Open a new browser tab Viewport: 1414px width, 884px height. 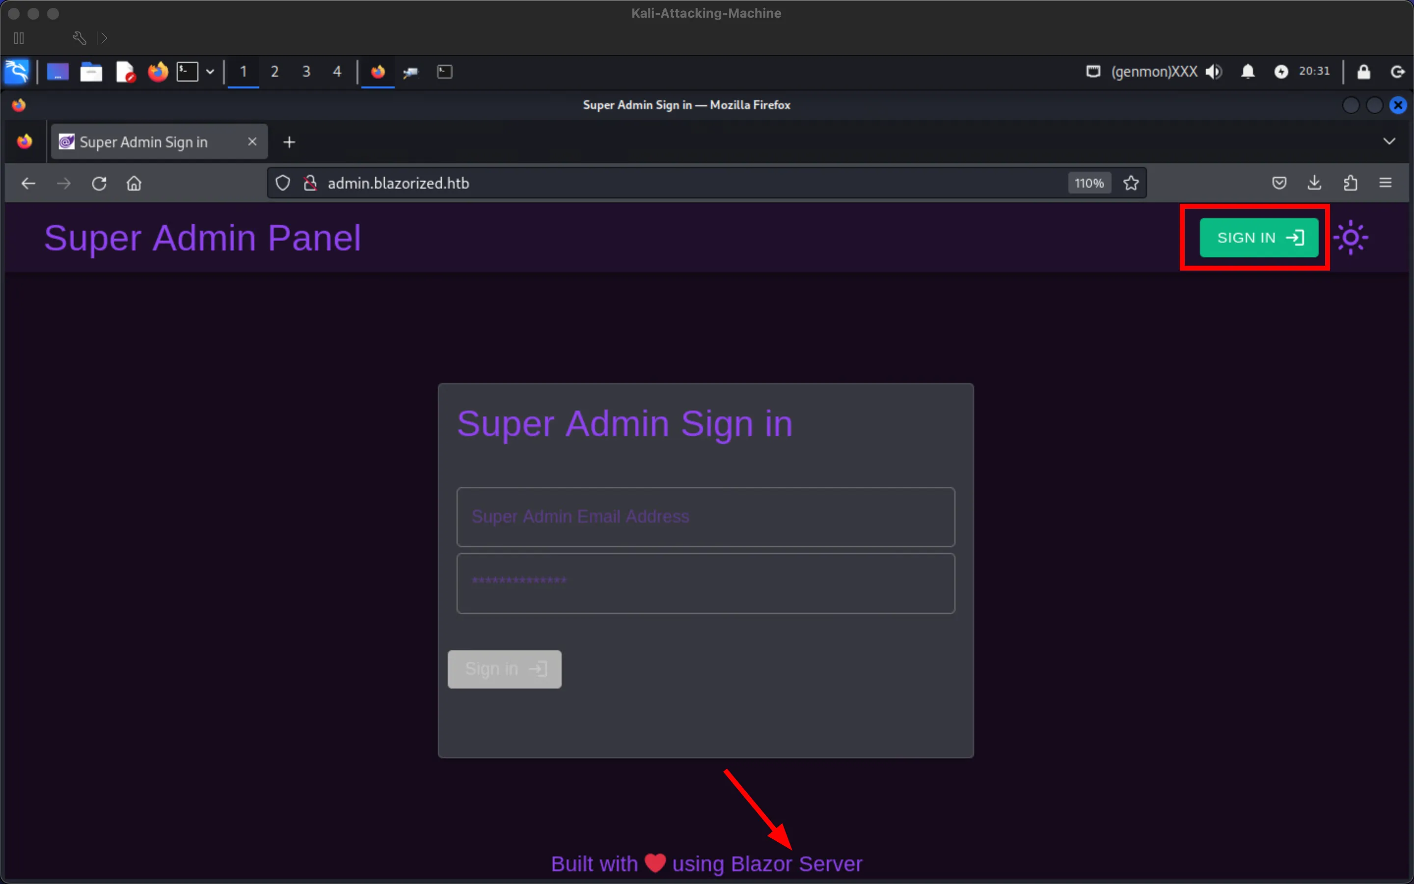[x=289, y=142]
